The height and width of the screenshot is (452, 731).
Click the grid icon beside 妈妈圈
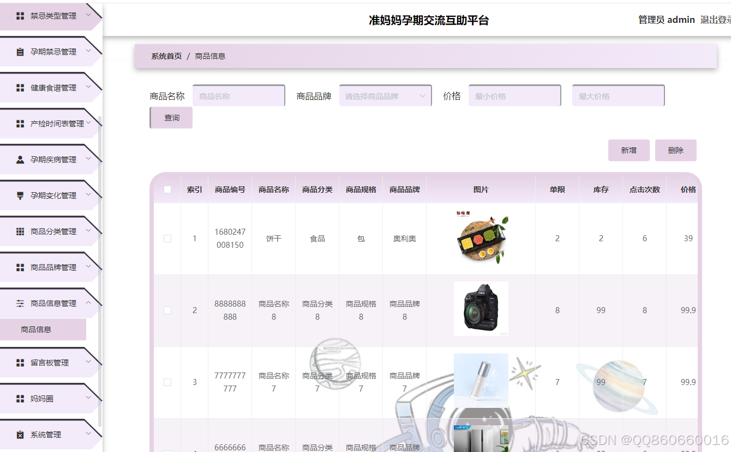tap(20, 399)
